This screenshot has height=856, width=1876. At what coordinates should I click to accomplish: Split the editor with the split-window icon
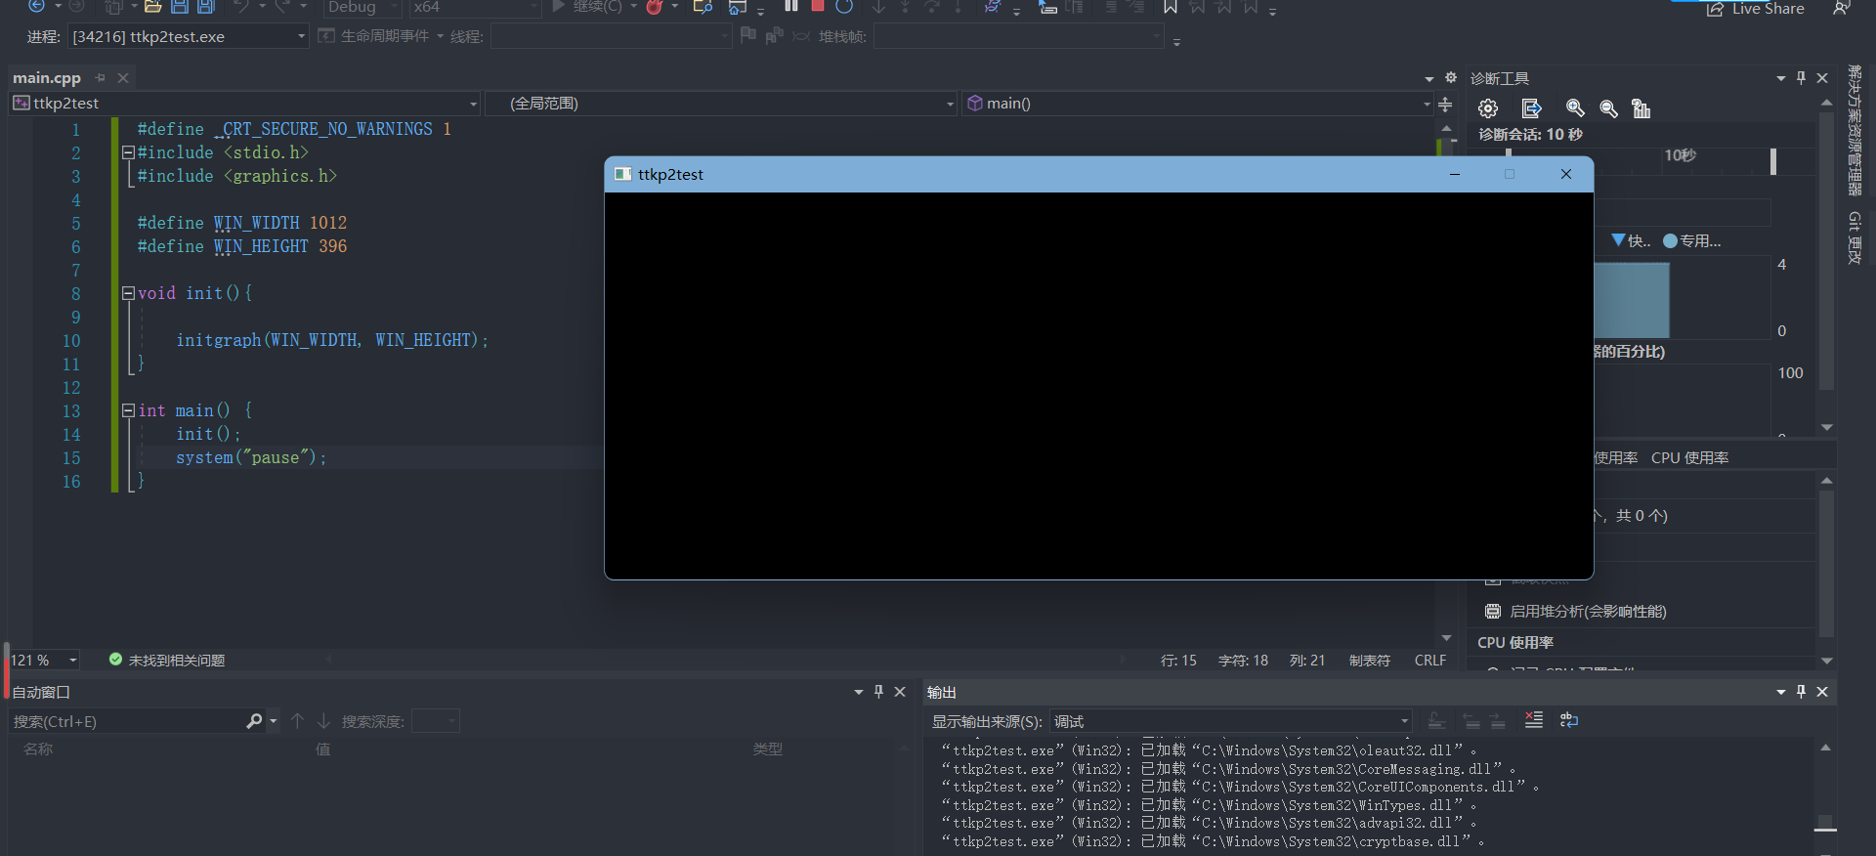coord(1445,104)
